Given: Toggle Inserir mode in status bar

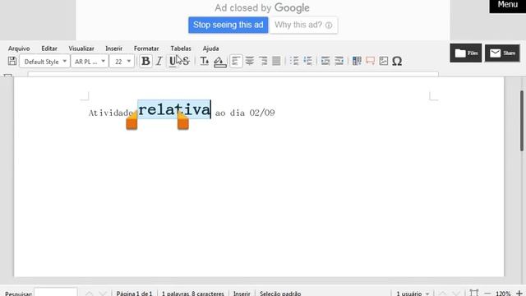Looking at the screenshot, I should point(242,294).
